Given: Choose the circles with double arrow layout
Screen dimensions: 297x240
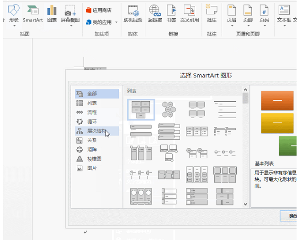Looking at the screenshot, I should pos(141,196).
